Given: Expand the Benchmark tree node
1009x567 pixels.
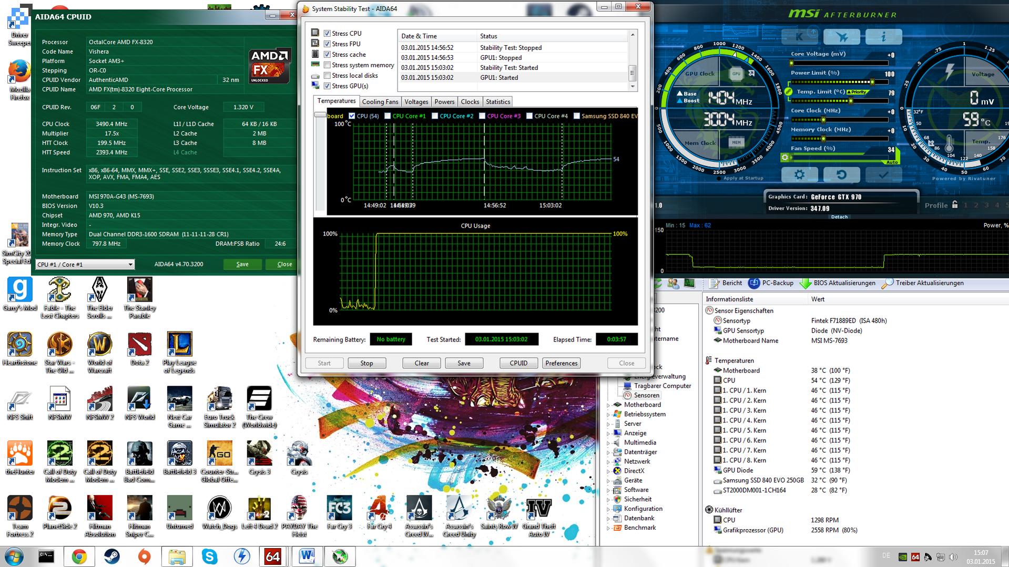Looking at the screenshot, I should [609, 528].
